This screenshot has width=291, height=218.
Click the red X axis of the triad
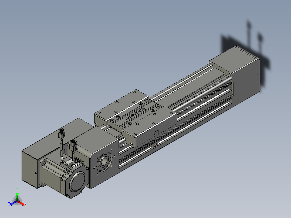[x=22, y=203]
